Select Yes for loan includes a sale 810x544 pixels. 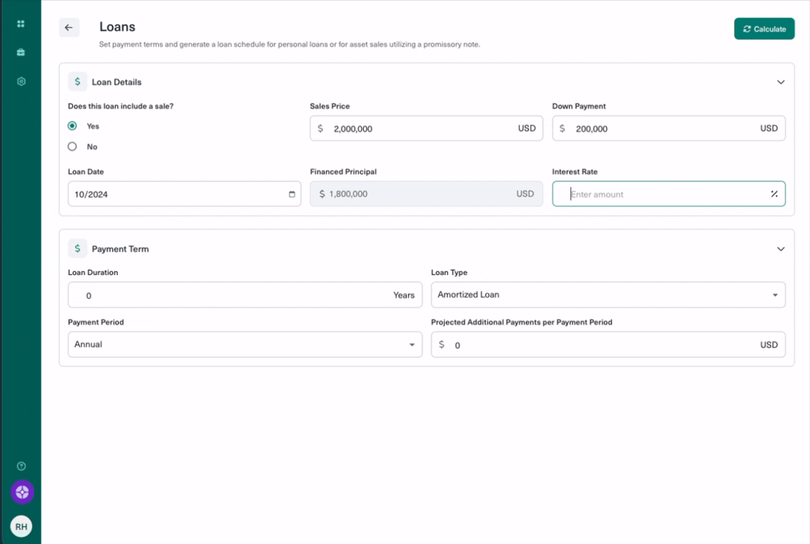pyautogui.click(x=72, y=126)
